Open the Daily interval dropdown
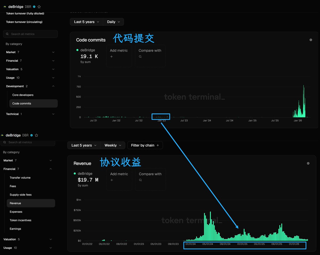The height and width of the screenshot is (255, 320). pyautogui.click(x=113, y=22)
